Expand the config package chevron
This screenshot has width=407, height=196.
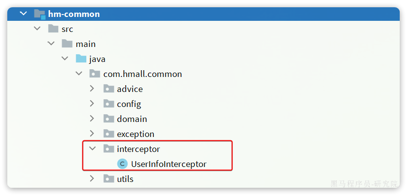93,104
